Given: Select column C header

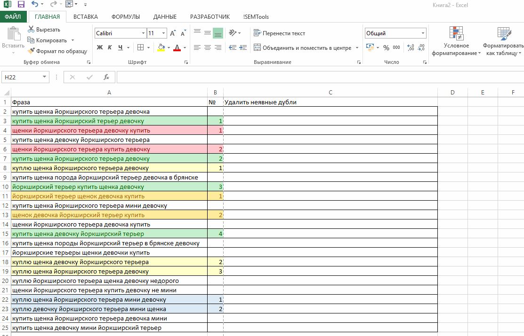Looking at the screenshot, I should click(330, 93).
